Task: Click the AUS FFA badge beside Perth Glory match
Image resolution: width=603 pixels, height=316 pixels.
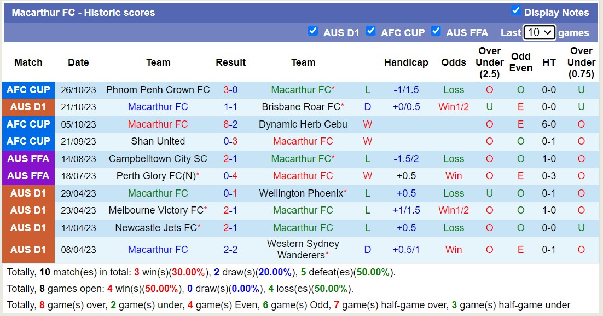Action: pos(28,176)
